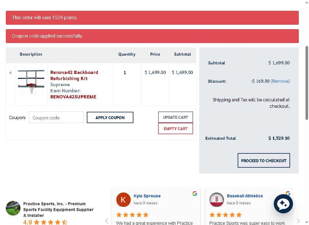Click 'Coupon code applied successfully' message
Viewport: 309px width, 225px height.
point(152,36)
